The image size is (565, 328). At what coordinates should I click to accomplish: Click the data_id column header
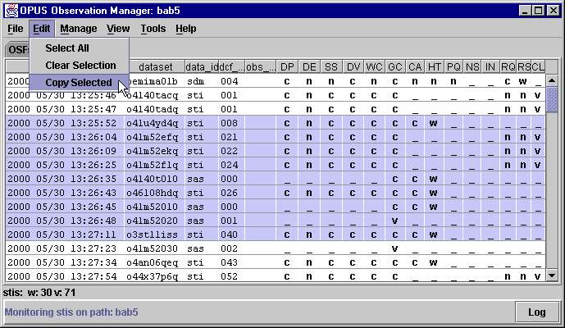point(202,66)
